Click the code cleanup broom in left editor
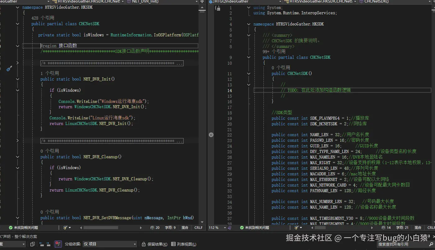This screenshot has width=435, height=250. click(66, 228)
